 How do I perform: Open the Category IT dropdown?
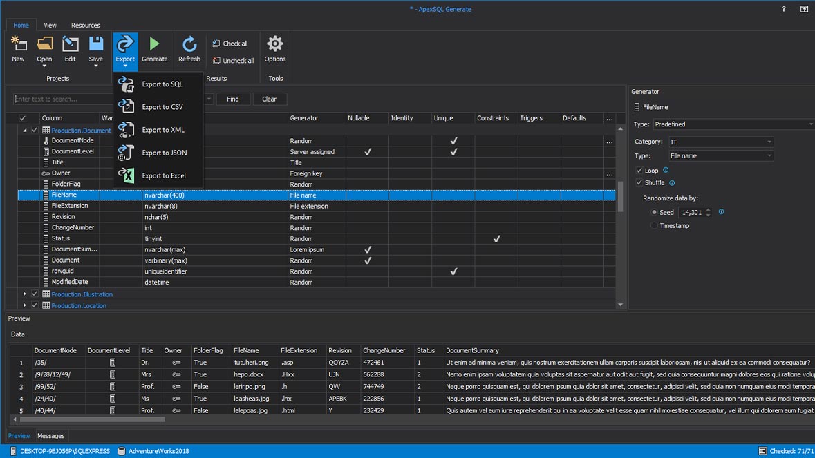click(x=721, y=142)
